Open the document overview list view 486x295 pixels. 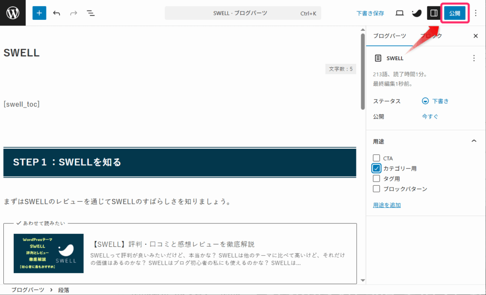[91, 13]
